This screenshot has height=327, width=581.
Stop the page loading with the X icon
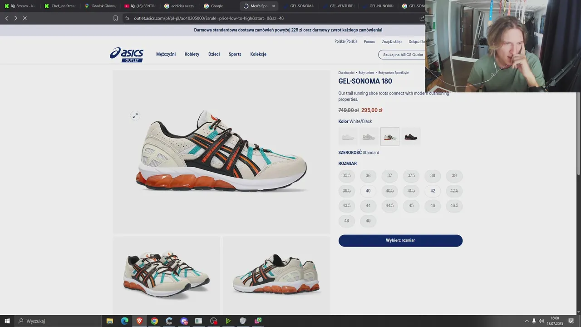pyautogui.click(x=25, y=18)
